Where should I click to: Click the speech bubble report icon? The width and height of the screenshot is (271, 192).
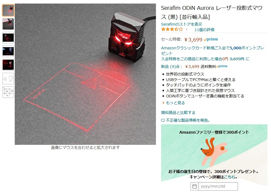click(163, 121)
